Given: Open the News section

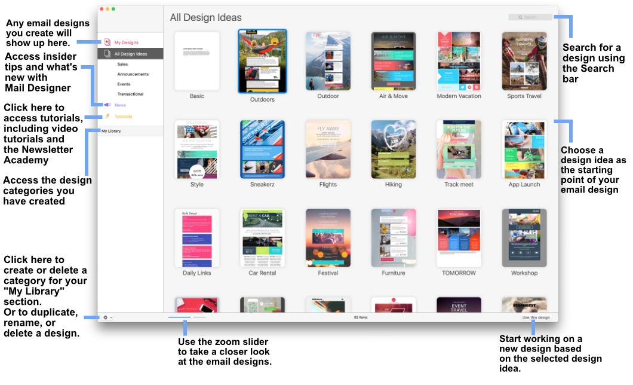Looking at the screenshot, I should (x=120, y=105).
